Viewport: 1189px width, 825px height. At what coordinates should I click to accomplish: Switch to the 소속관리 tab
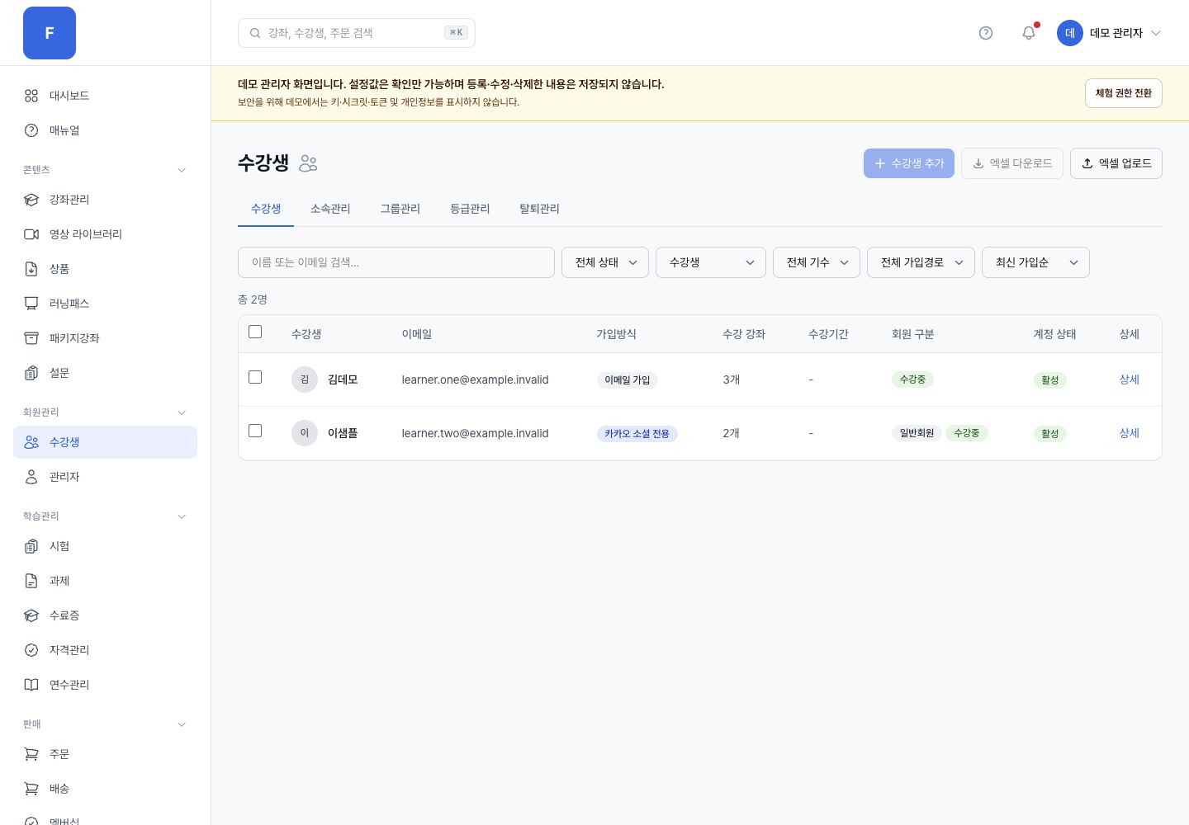click(x=330, y=209)
